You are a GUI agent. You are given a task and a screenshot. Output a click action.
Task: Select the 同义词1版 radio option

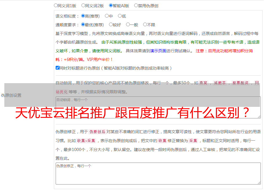point(56,5)
